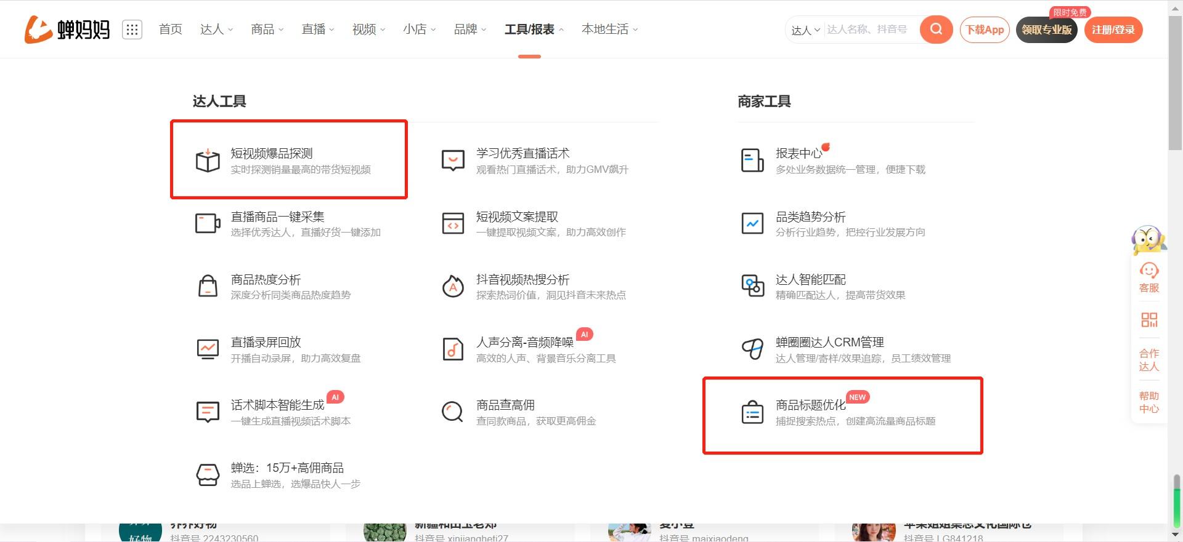Click the 直播商品一键采集 camera icon
The image size is (1183, 542).
click(x=208, y=223)
